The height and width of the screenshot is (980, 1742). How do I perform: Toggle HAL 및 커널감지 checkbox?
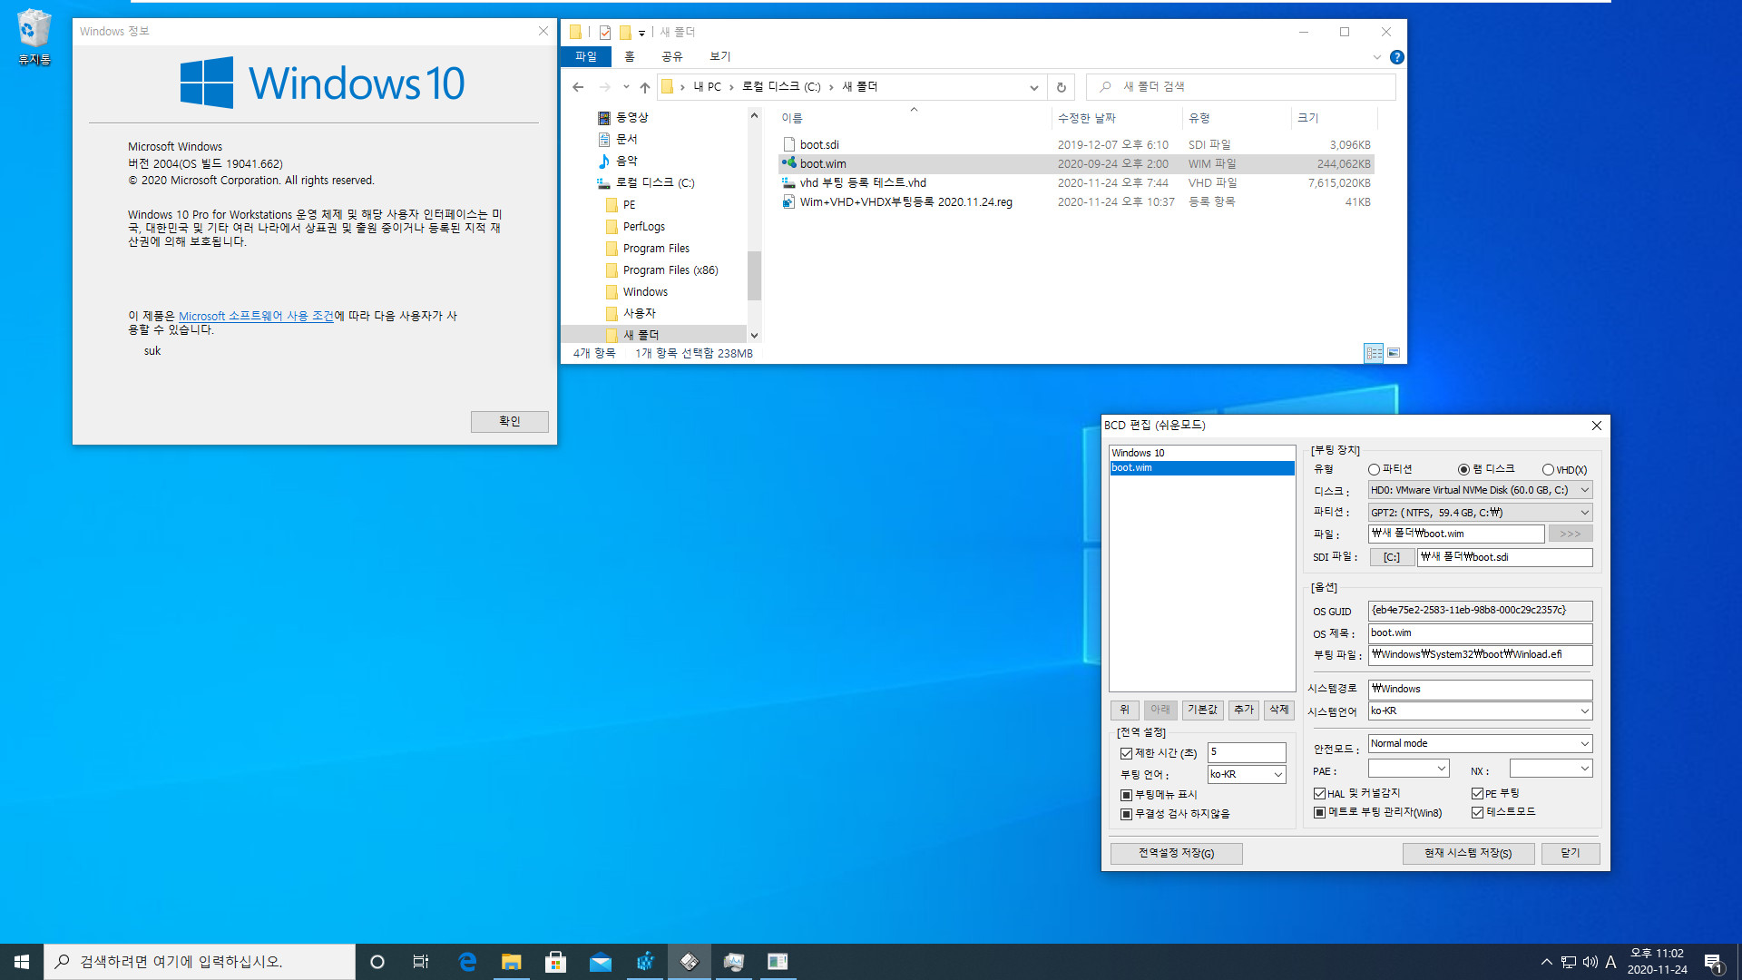pyautogui.click(x=1319, y=794)
